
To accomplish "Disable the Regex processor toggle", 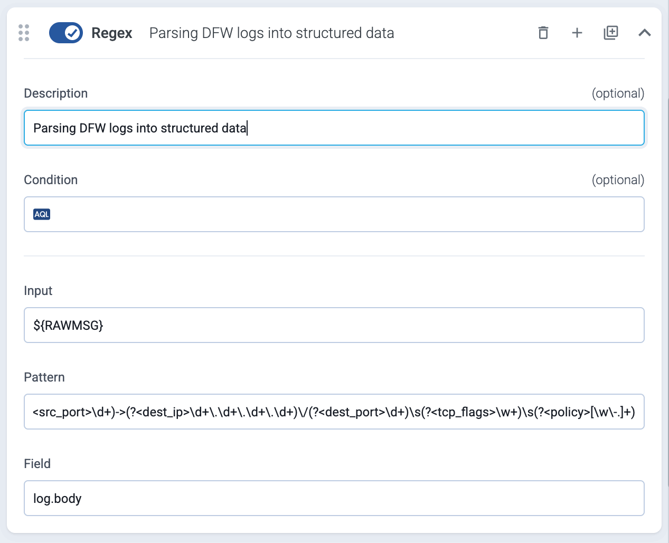I will [x=66, y=33].
